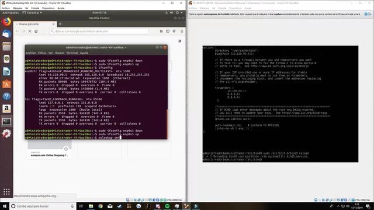
Task: Open a new Firefox tab with plus button
Action: point(60,24)
